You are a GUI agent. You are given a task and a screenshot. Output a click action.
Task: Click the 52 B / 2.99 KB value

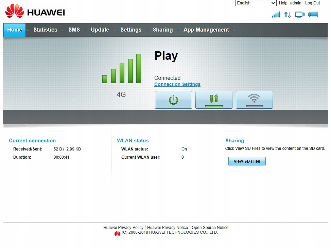click(67, 149)
